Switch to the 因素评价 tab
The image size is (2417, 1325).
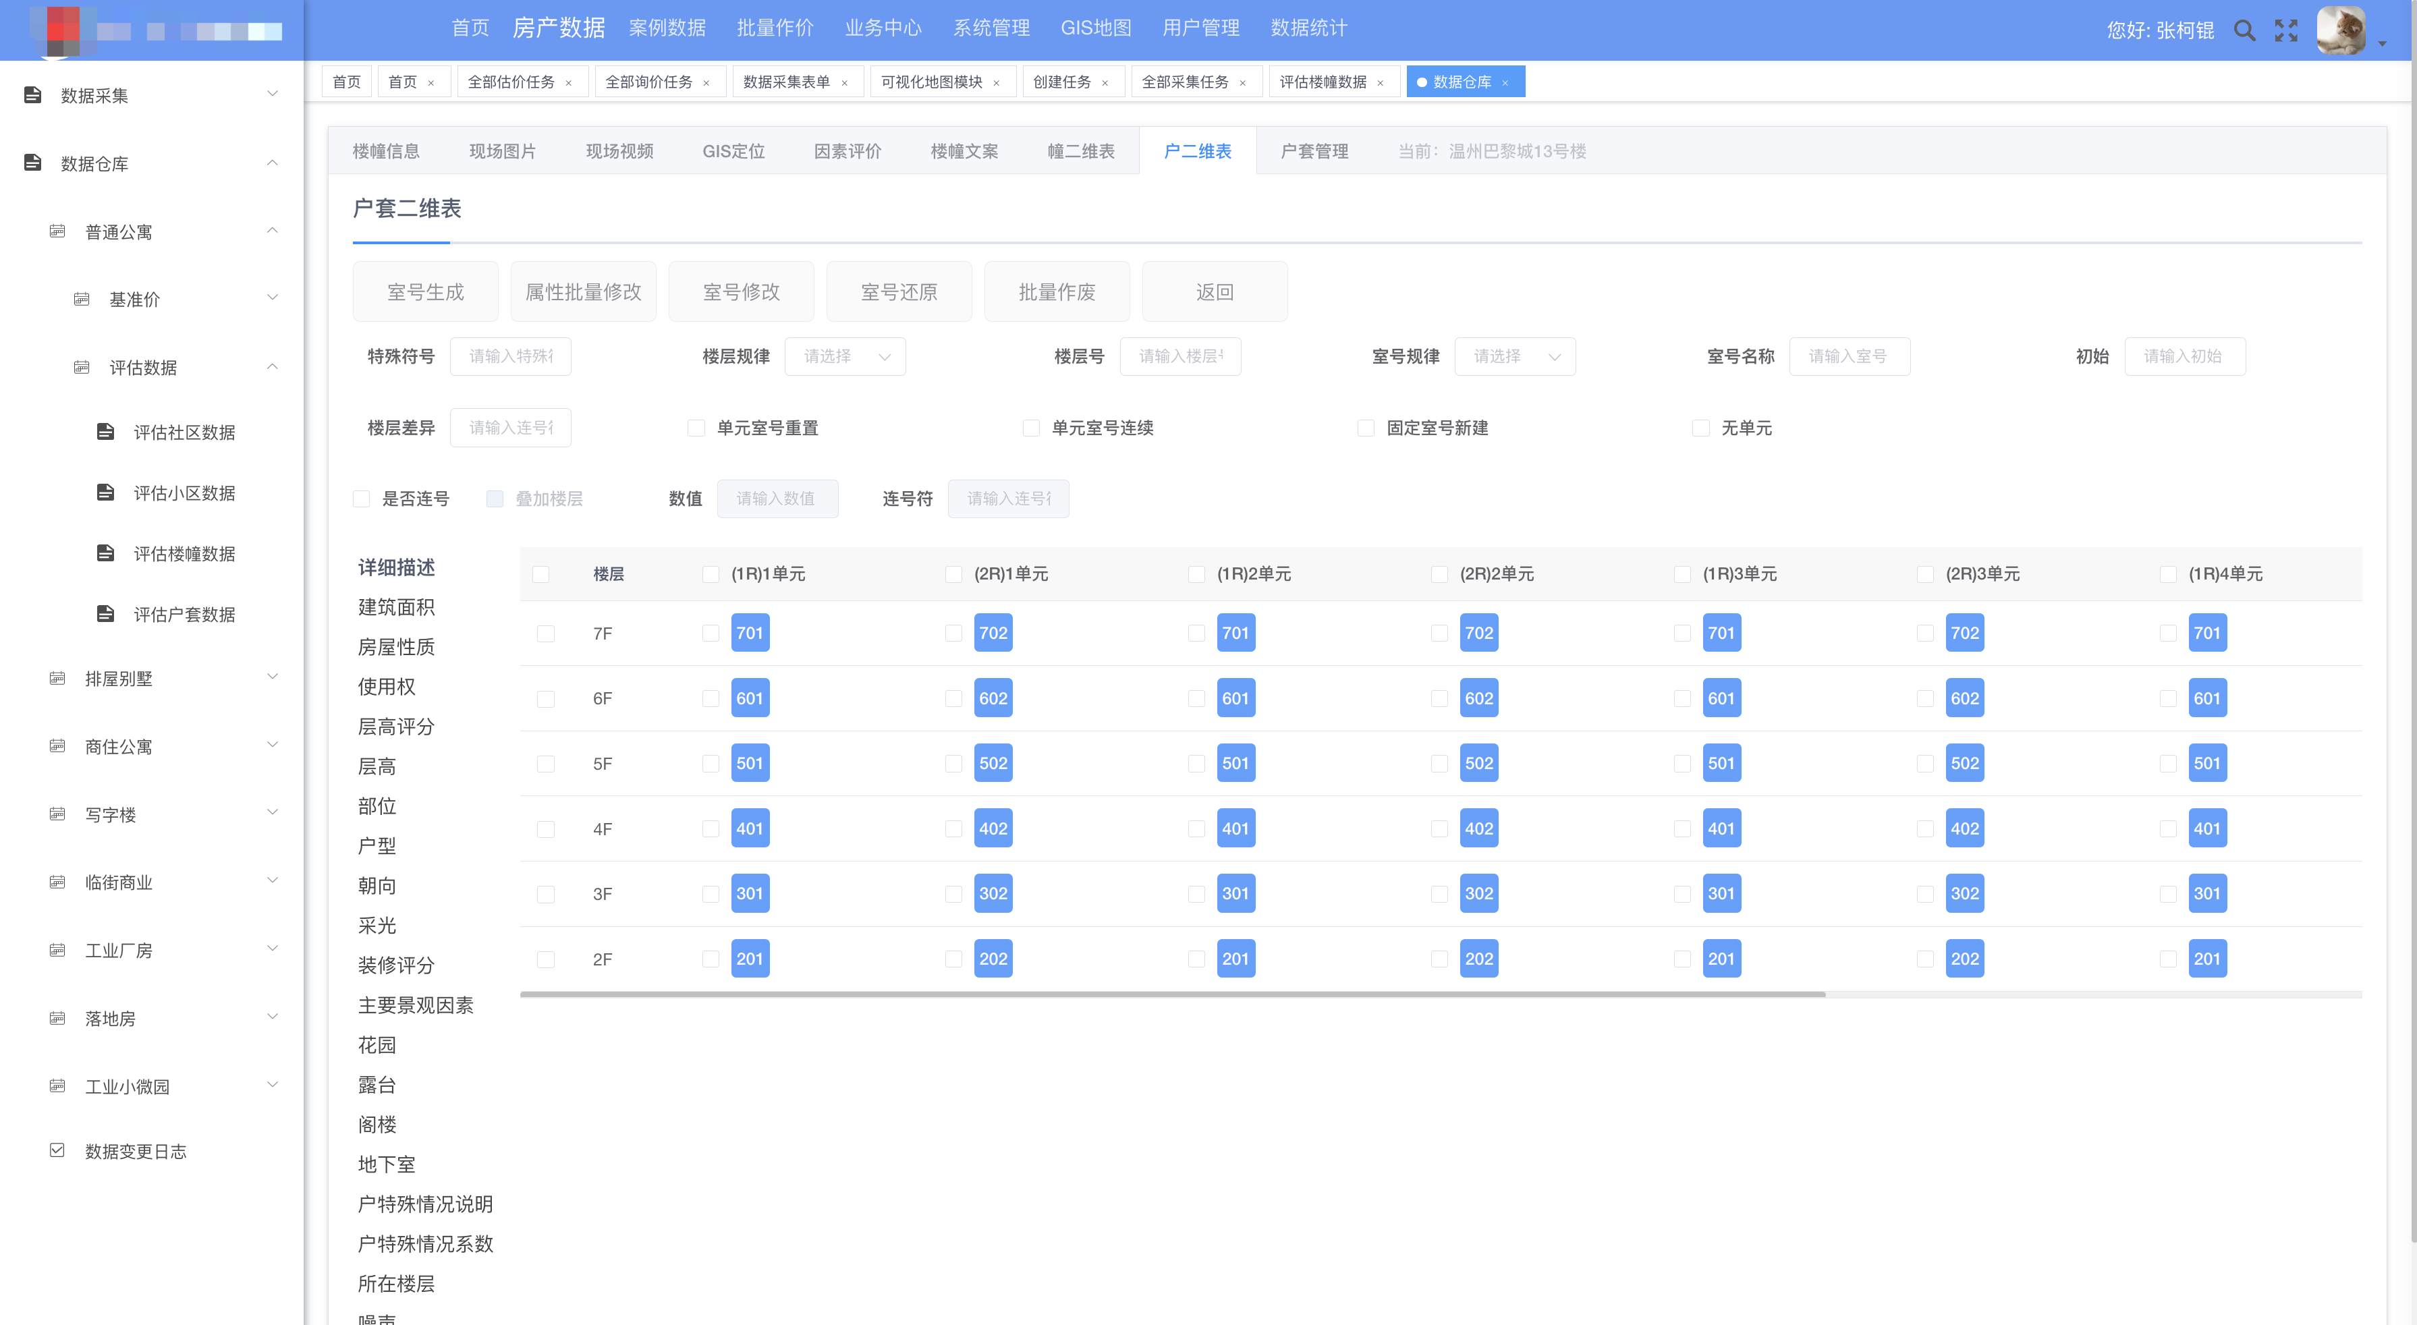[848, 151]
